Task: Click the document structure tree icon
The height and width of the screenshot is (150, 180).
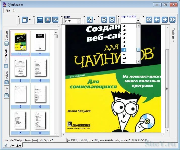Action: point(90,20)
